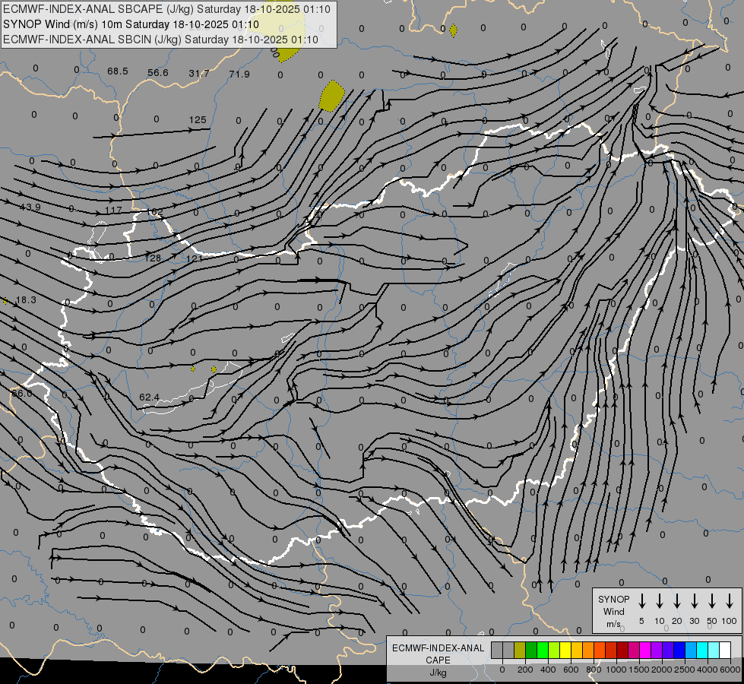
Task: Click the CAPE value 125 on map
Action: (198, 119)
